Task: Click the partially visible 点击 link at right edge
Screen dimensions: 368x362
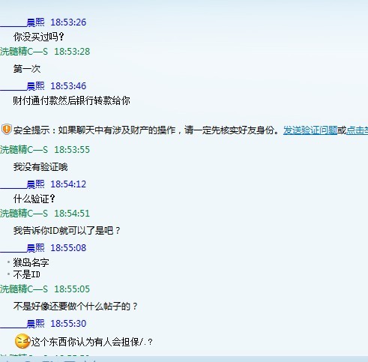Action: [x=358, y=130]
